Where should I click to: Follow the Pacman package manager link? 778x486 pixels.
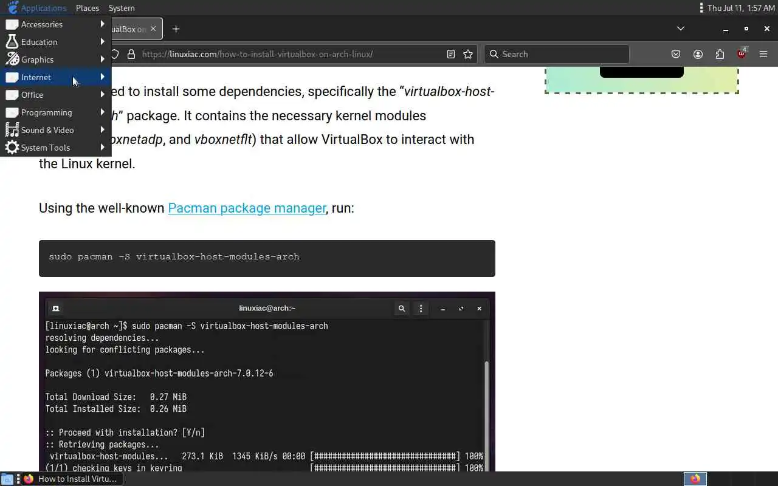[247, 208]
